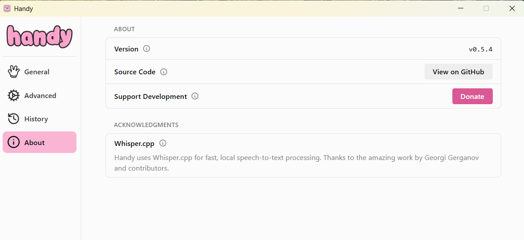The height and width of the screenshot is (240, 524).
Task: Click the v0.5.4 version number
Action: pos(480,49)
